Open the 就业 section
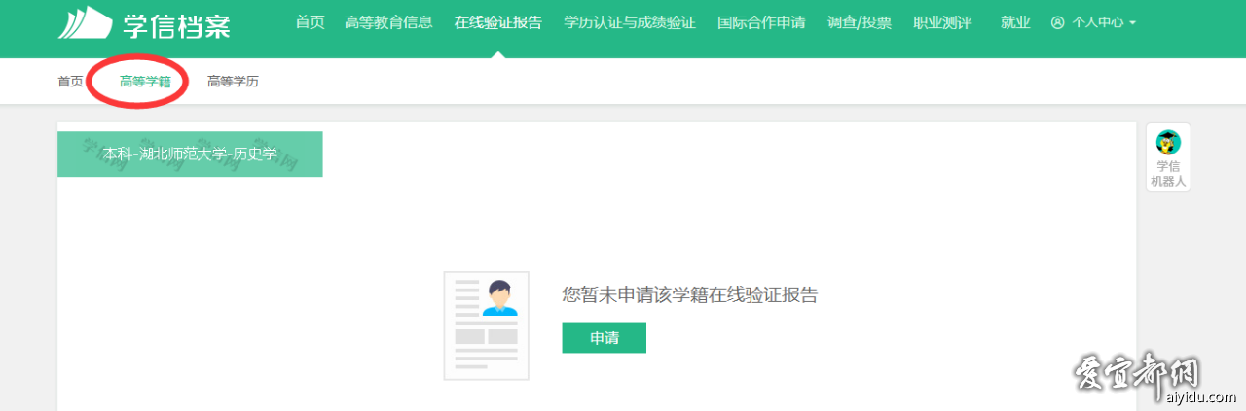Image resolution: width=1246 pixels, height=411 pixels. [x=1015, y=22]
